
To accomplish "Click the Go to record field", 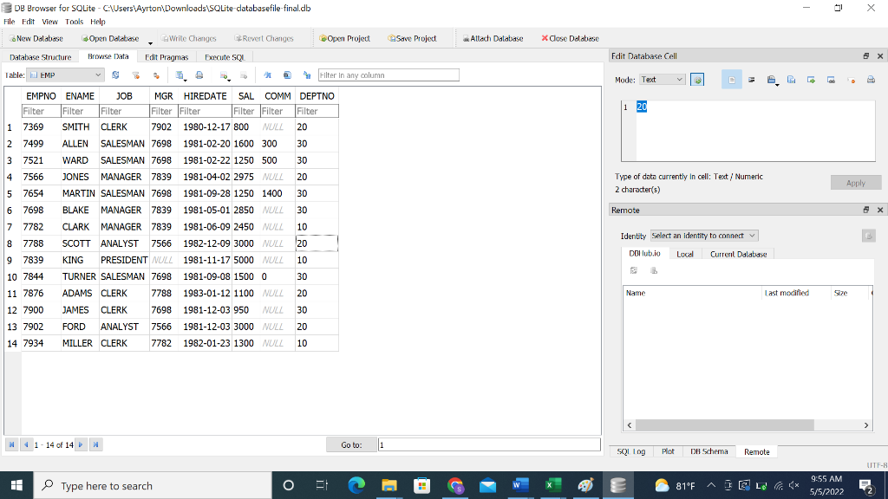I will 490,444.
